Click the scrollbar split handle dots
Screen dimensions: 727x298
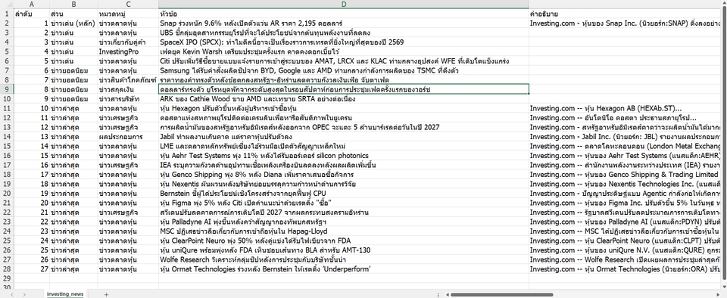tap(438, 294)
